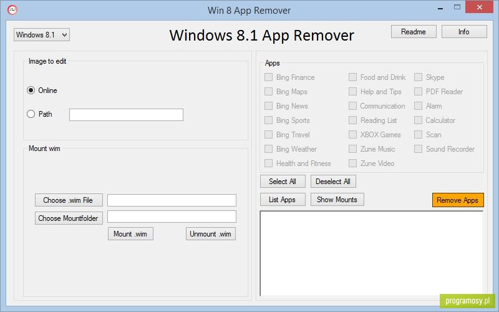Check the Communication checkbox
The width and height of the screenshot is (499, 312).
(x=352, y=105)
